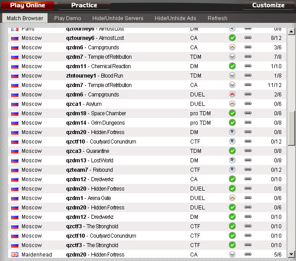
Task: Click the link icon in the Lost World row
Action: pyautogui.click(x=248, y=161)
